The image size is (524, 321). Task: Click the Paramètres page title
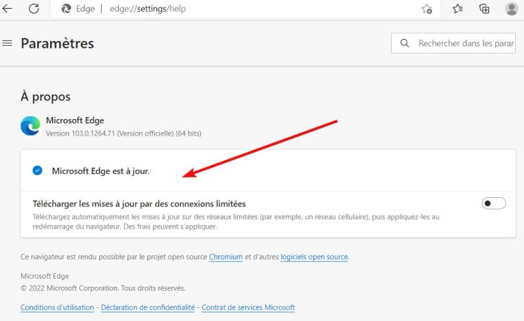[x=57, y=43]
